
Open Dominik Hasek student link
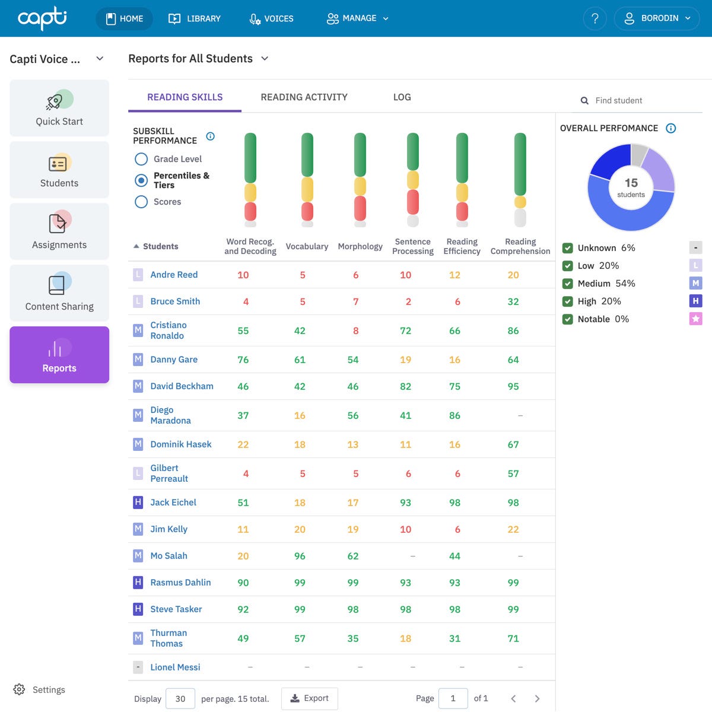click(181, 444)
